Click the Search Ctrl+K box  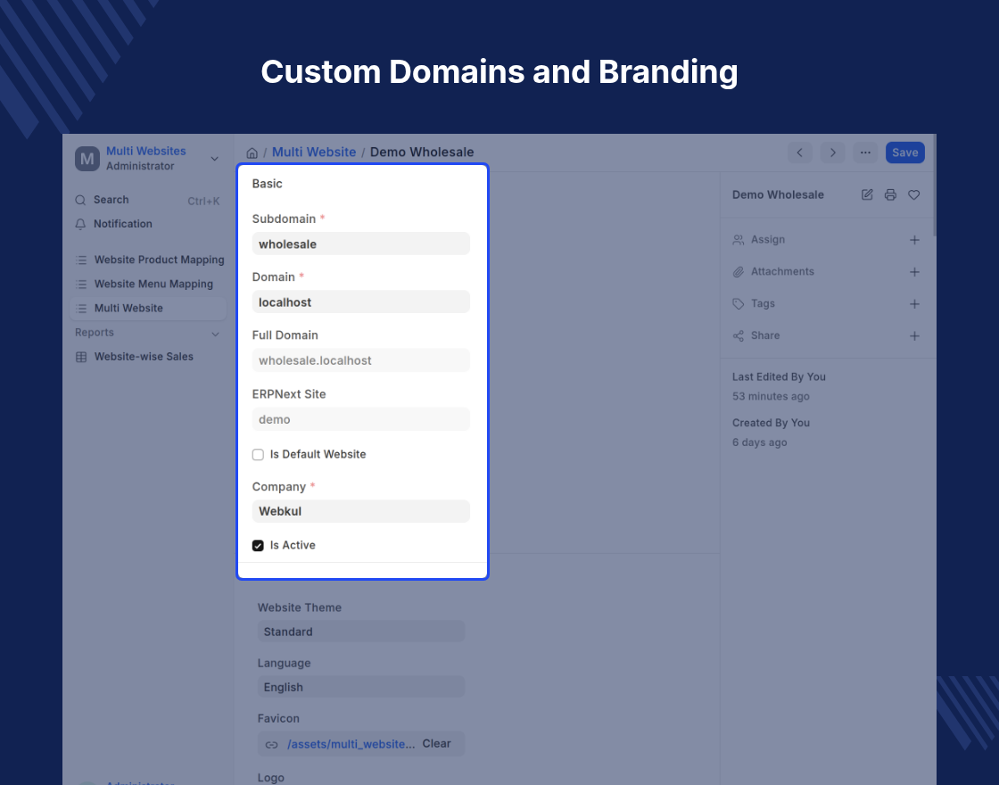click(148, 200)
